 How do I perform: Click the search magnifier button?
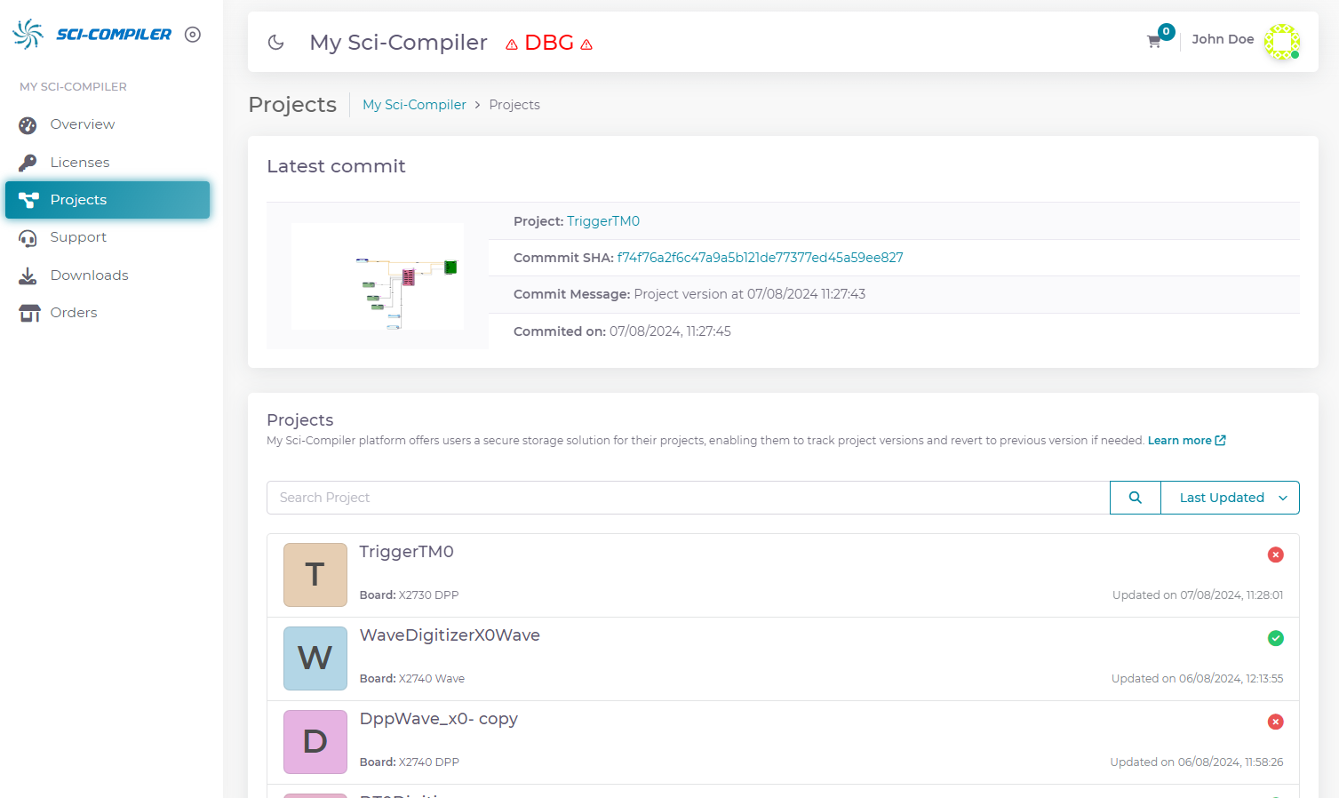(1135, 498)
